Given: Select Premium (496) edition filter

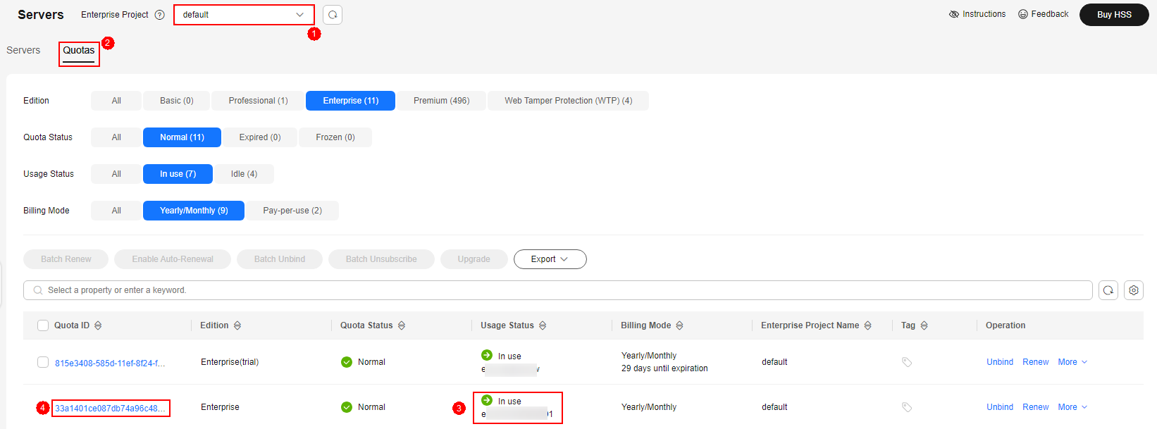Looking at the screenshot, I should pyautogui.click(x=441, y=101).
